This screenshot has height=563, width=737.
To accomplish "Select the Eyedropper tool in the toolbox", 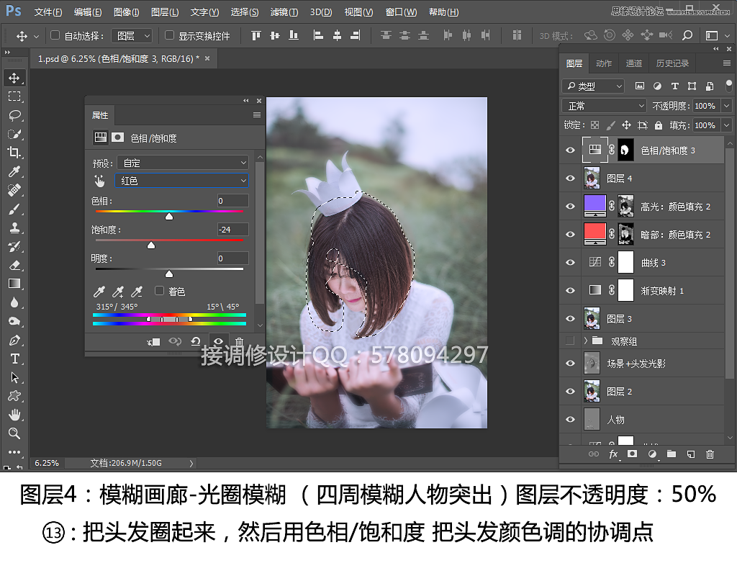I will (x=14, y=171).
